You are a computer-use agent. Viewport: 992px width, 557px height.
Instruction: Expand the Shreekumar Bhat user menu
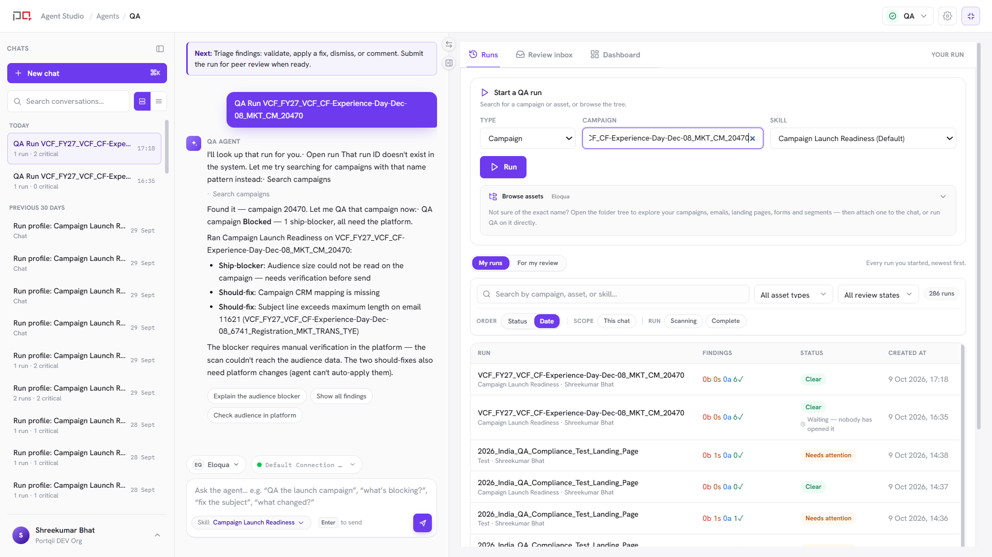157,535
